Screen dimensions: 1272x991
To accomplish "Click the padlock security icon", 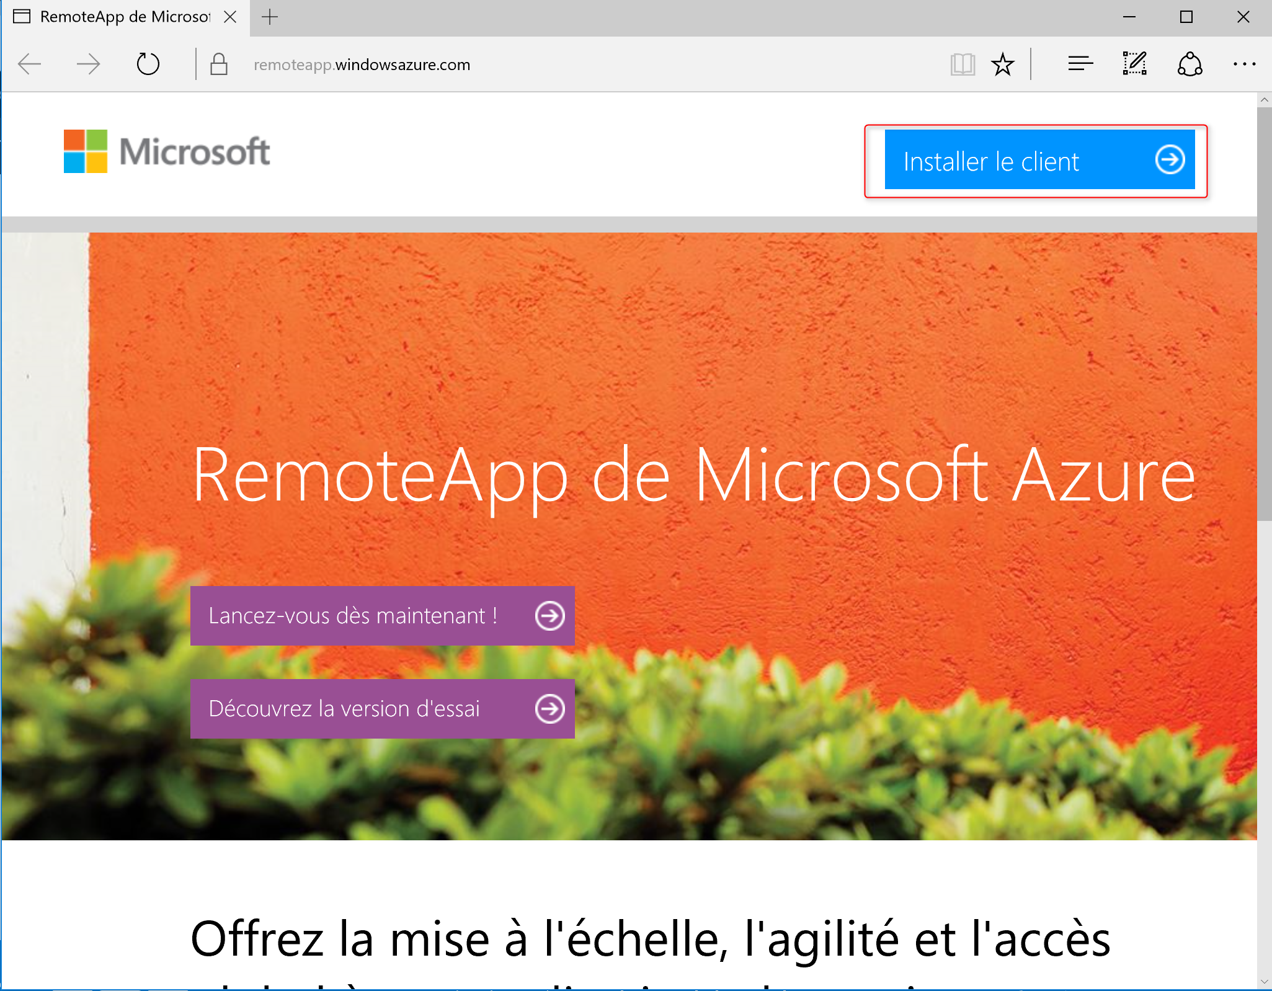I will coord(218,64).
